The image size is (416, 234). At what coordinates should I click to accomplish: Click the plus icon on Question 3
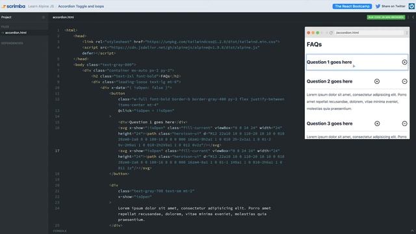377,123
